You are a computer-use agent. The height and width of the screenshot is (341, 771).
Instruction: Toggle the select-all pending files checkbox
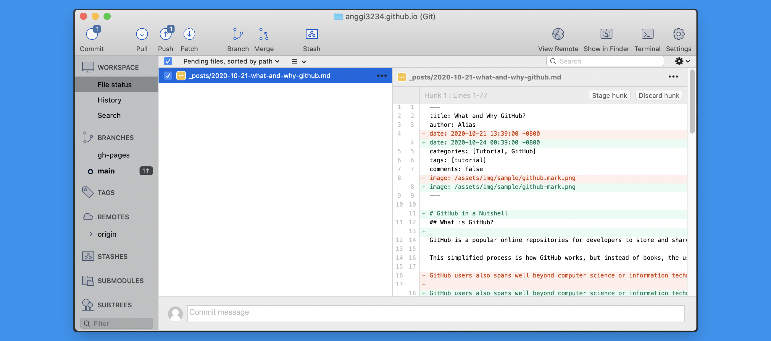pyautogui.click(x=168, y=61)
